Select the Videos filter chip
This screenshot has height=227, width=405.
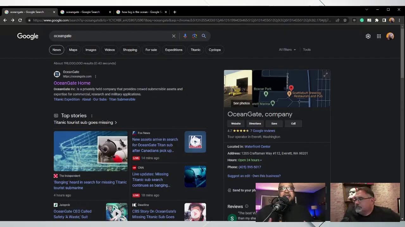tap(110, 50)
